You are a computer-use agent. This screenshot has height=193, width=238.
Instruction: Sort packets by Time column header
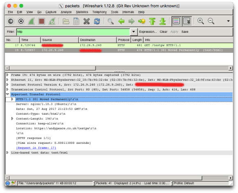(x=30, y=40)
